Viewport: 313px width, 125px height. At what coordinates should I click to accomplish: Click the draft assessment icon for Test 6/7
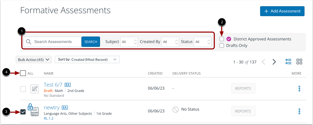[x=35, y=89]
